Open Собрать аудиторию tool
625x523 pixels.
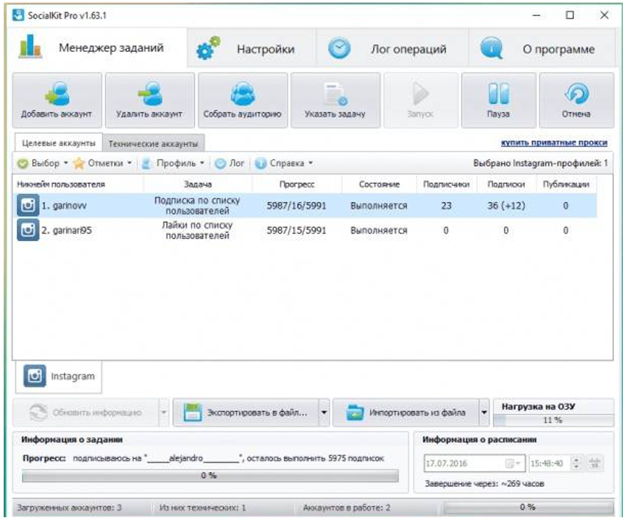242,100
